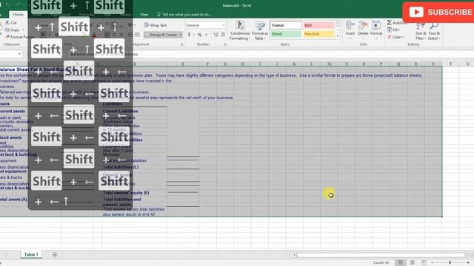Click the AutoSum sigma icon
This screenshot has height=266, width=474.
[x=390, y=23]
